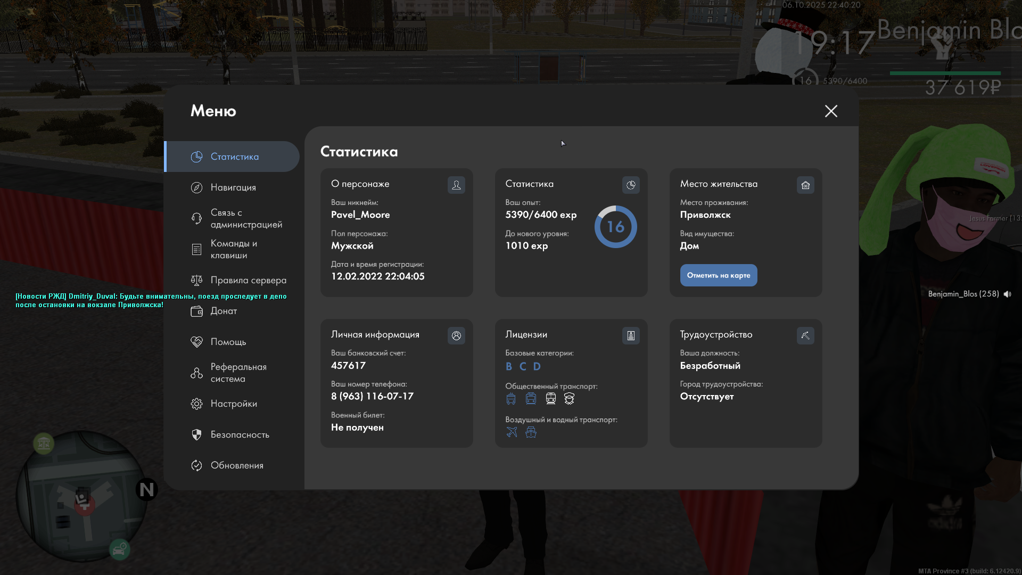Click the profile icon in О персонаже card
Screen dimensions: 1022x575
point(456,185)
